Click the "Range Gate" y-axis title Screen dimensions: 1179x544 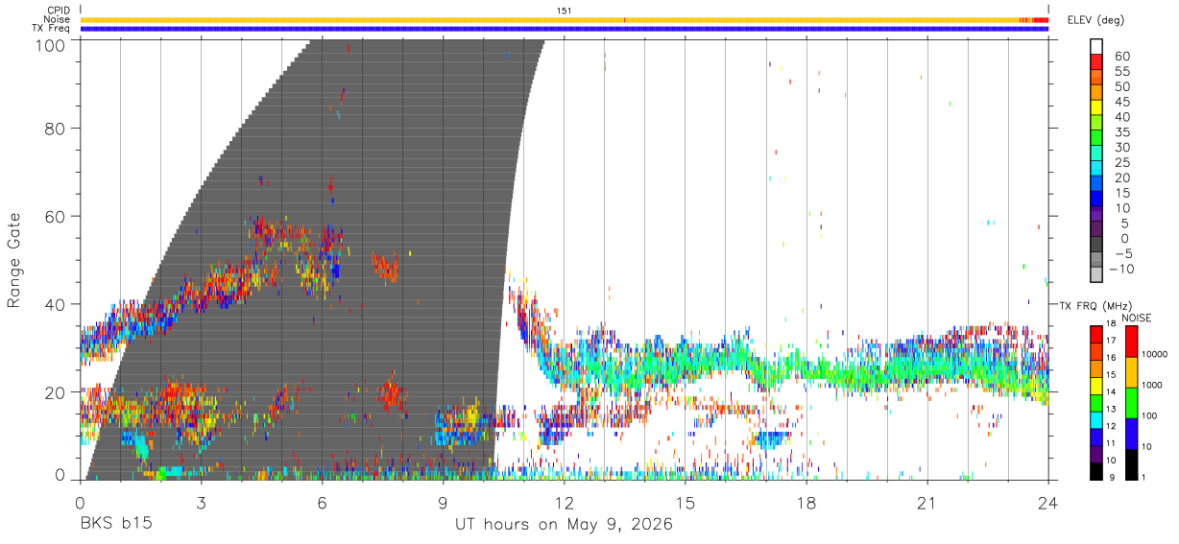[x=14, y=259]
